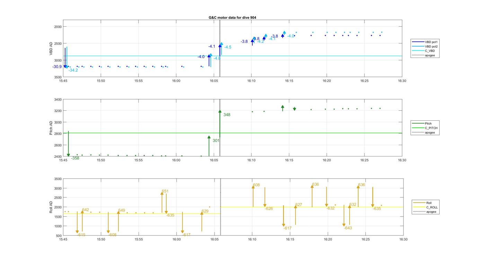Click the "-4.8" VBD data label
This screenshot has height=265, width=485.
pyautogui.click(x=217, y=59)
